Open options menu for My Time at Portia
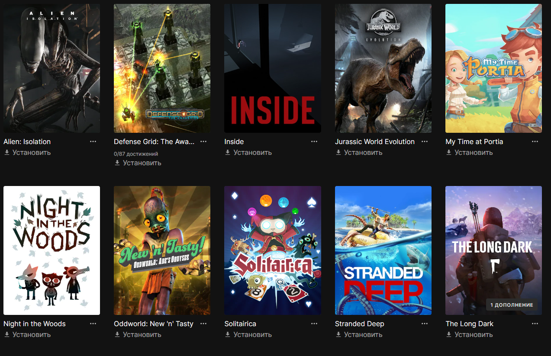 coord(535,141)
